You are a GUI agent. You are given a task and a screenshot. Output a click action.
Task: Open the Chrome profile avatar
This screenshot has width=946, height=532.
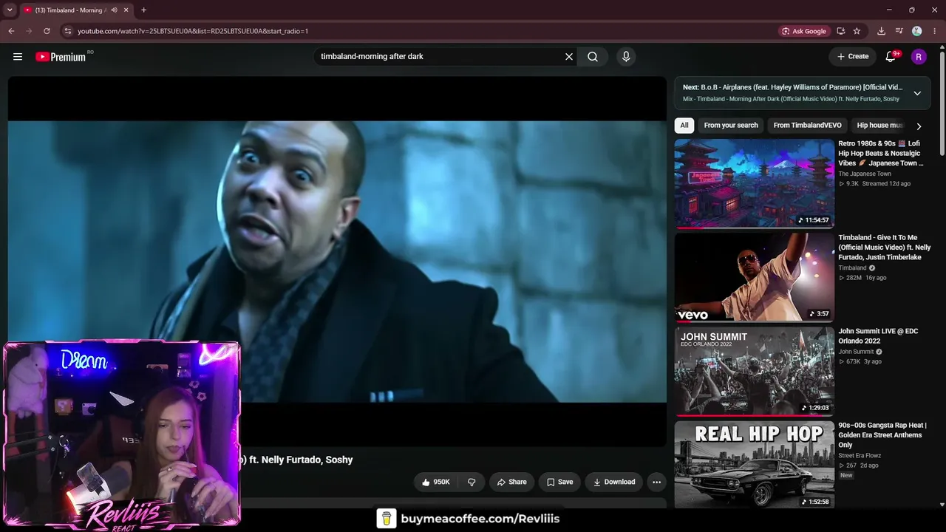pos(917,31)
